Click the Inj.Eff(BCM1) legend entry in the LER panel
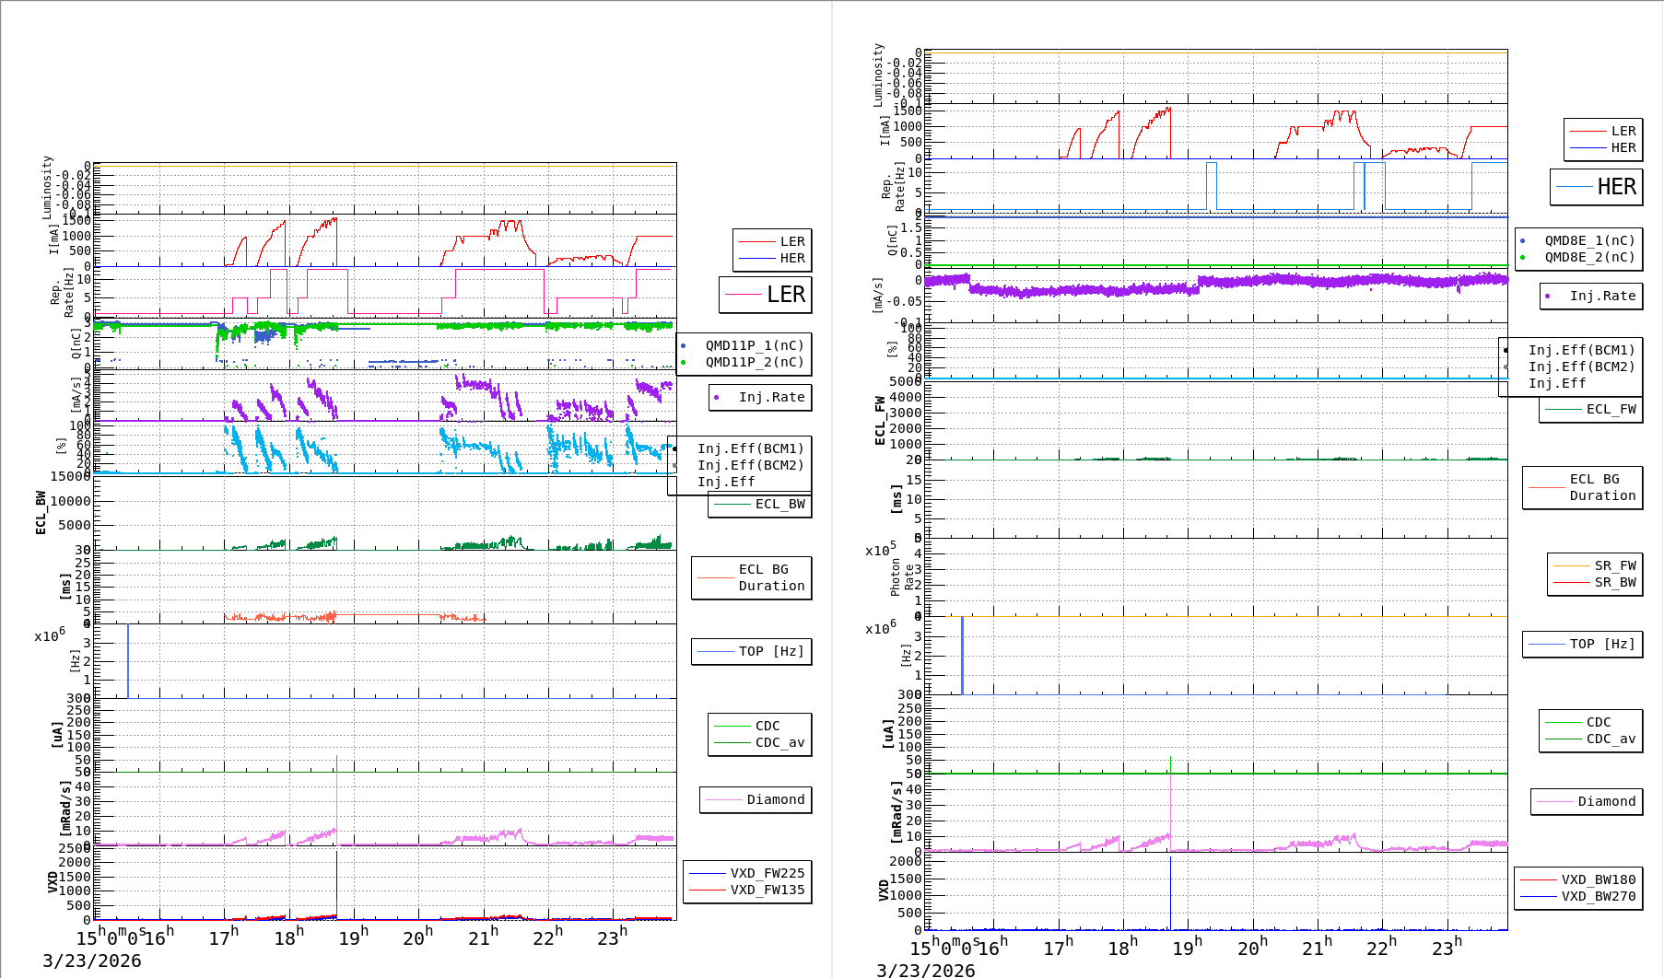 point(750,448)
